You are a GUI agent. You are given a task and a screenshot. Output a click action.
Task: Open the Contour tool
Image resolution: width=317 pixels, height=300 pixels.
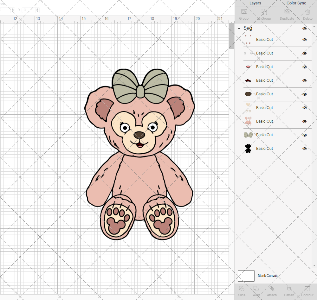click(x=307, y=289)
